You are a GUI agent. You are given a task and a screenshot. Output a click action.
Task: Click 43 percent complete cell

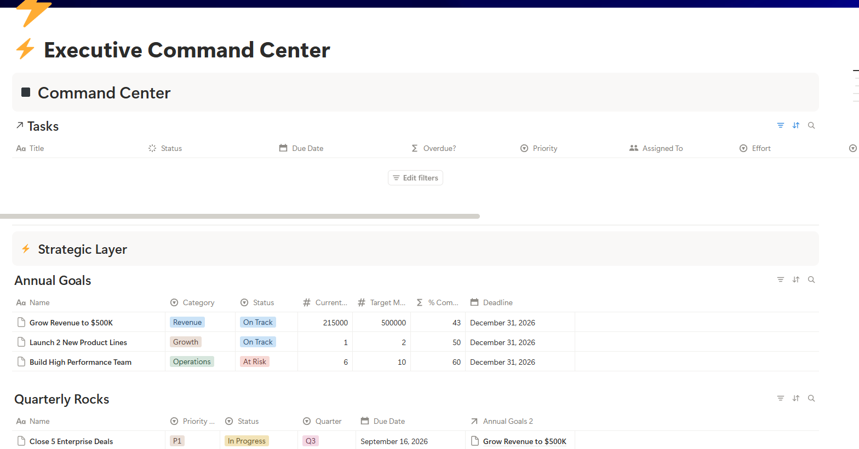click(x=438, y=322)
